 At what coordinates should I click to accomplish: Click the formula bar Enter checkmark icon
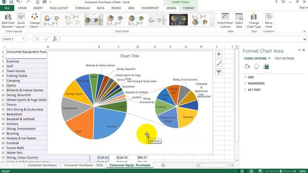[46, 39]
